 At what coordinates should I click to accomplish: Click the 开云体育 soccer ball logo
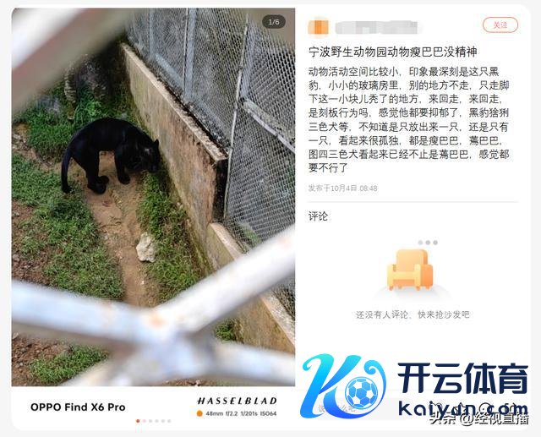click(x=361, y=393)
